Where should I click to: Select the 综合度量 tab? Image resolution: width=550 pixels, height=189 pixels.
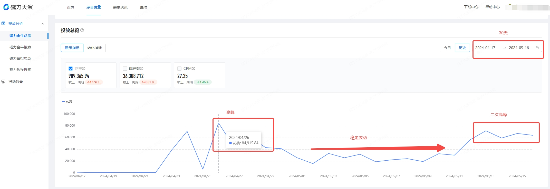94,7
